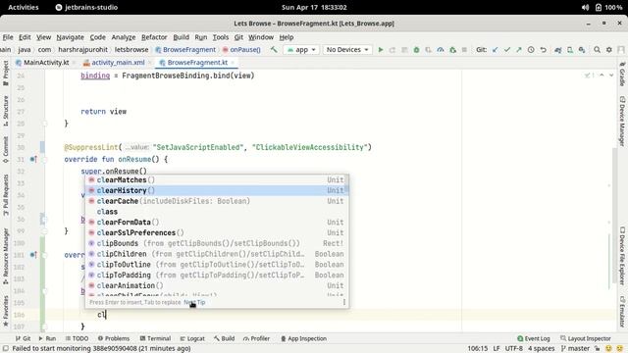Open SDK Manager icon in toolbar
Image resolution: width=628 pixels, height=353 pixels.
tap(582, 50)
